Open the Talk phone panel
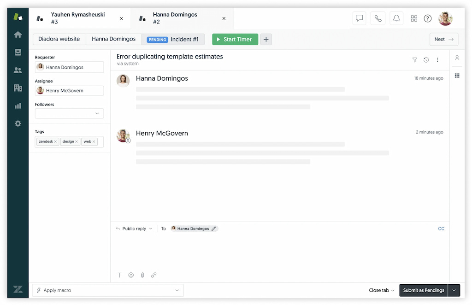The width and height of the screenshot is (472, 305). (x=378, y=18)
